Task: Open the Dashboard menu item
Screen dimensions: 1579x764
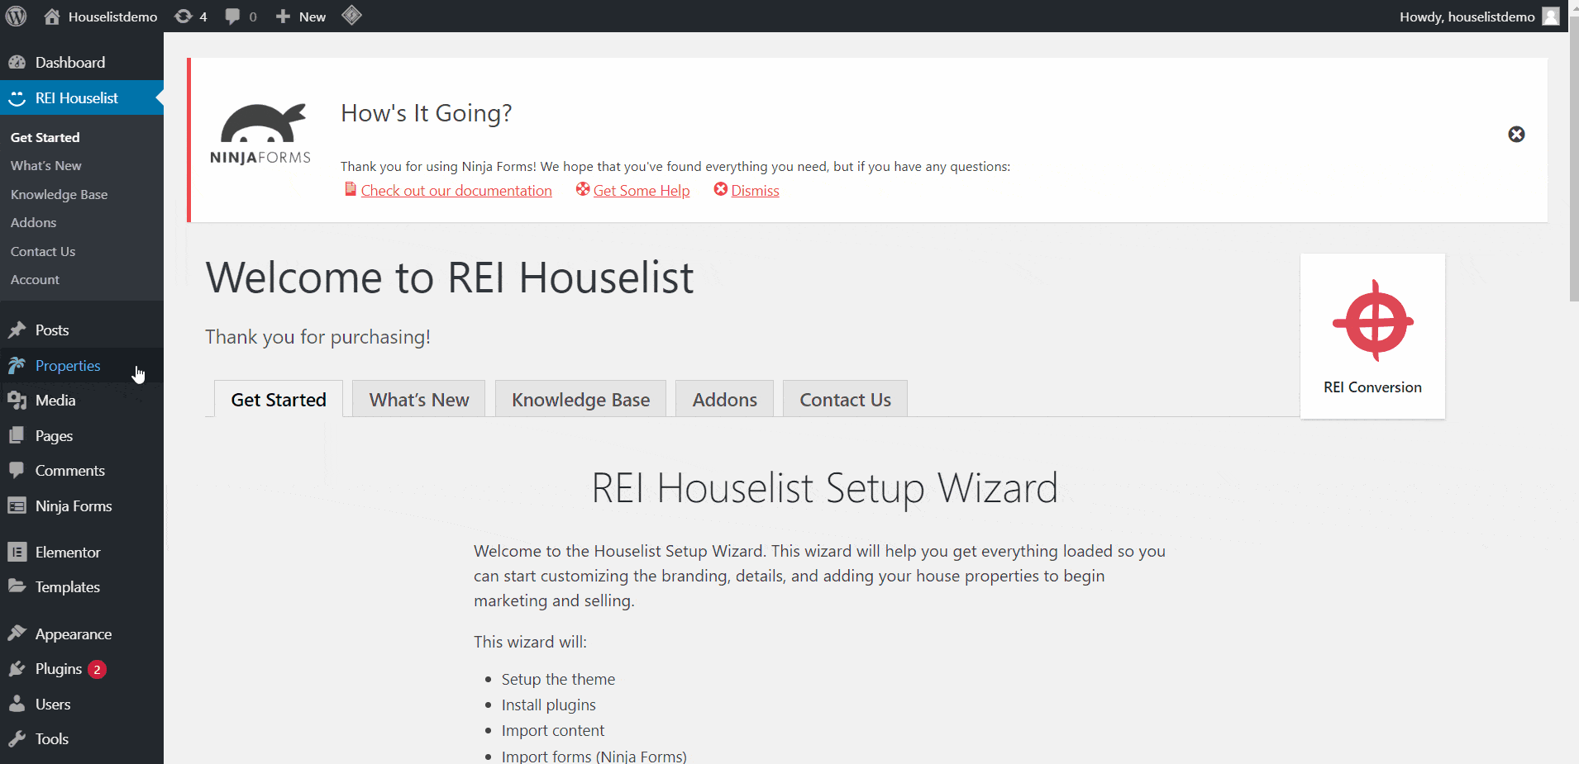Action: tap(82, 62)
